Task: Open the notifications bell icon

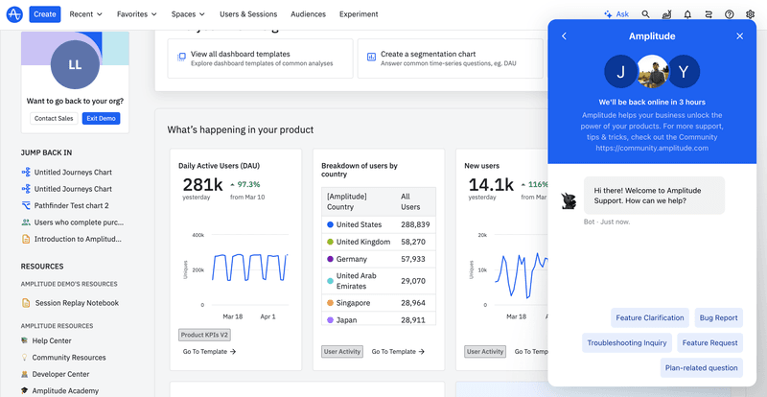Action: (687, 14)
